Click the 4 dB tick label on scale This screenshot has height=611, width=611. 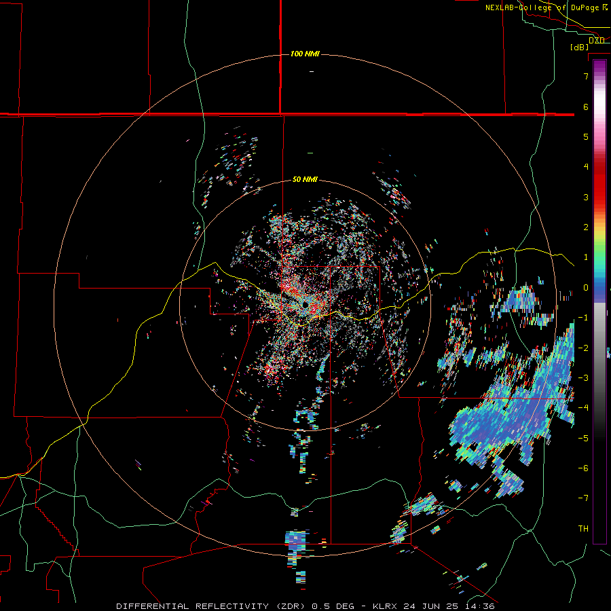(x=586, y=167)
